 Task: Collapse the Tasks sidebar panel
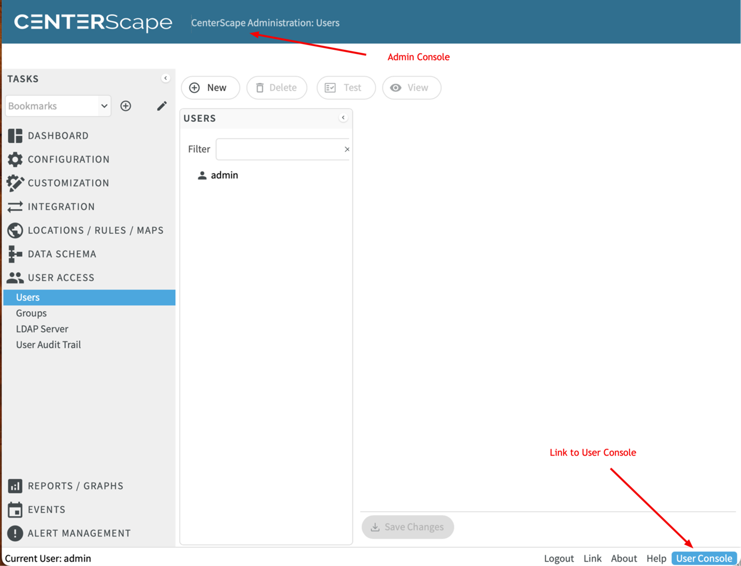[x=165, y=78]
